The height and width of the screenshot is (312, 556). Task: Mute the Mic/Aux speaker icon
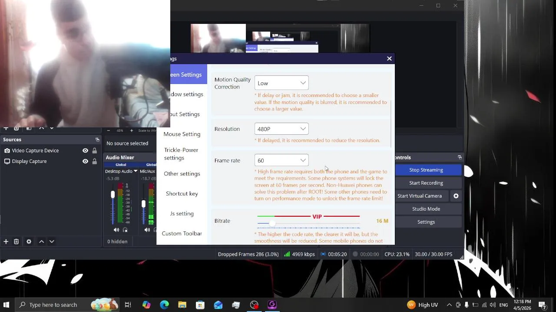pos(147,230)
